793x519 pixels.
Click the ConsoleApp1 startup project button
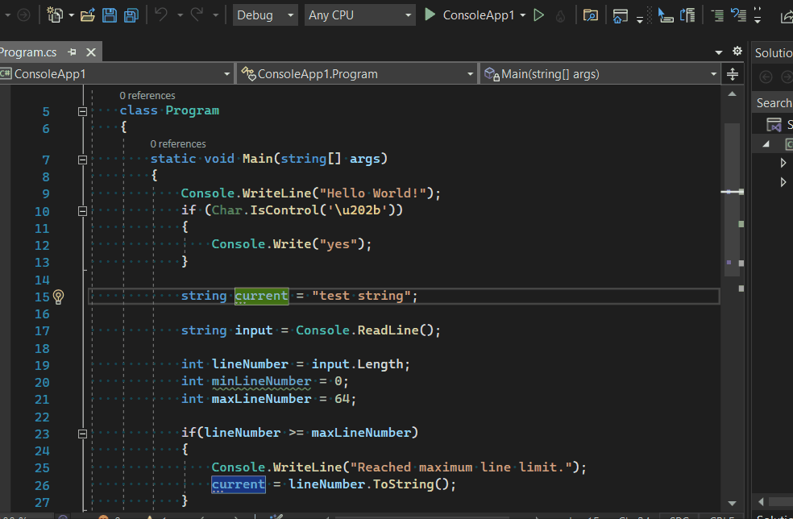[x=478, y=15]
